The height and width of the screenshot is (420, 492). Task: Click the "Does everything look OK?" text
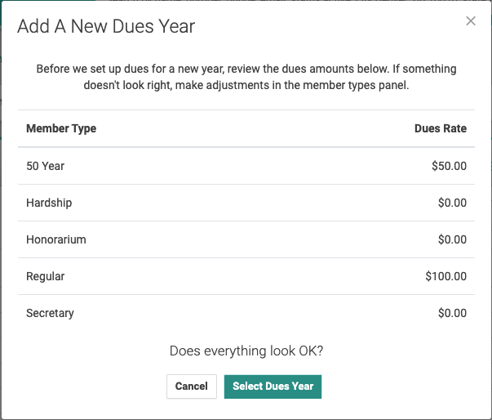pos(246,351)
